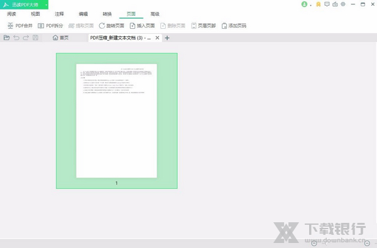Screen dimensions: 377x248
Task: Open the 阅读 menu tab
Action: tap(11, 14)
